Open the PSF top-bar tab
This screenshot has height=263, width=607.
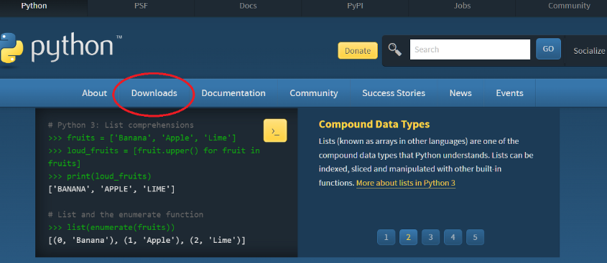(142, 6)
